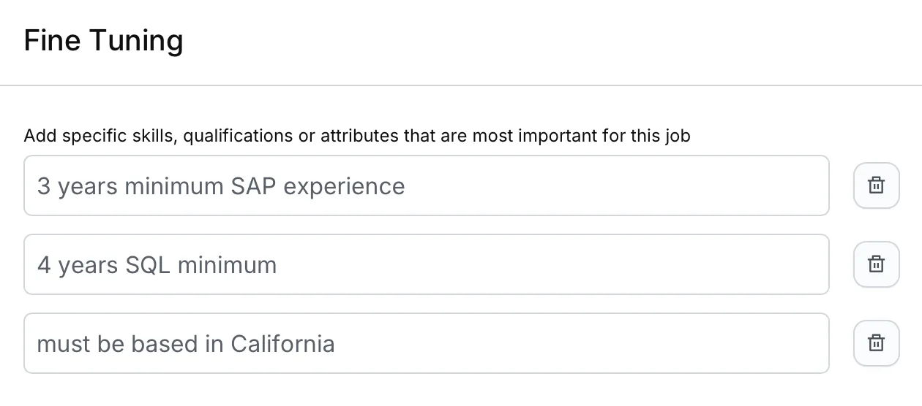
Task: Focus the "3 years minimum SAP experience" field
Action: tap(426, 185)
